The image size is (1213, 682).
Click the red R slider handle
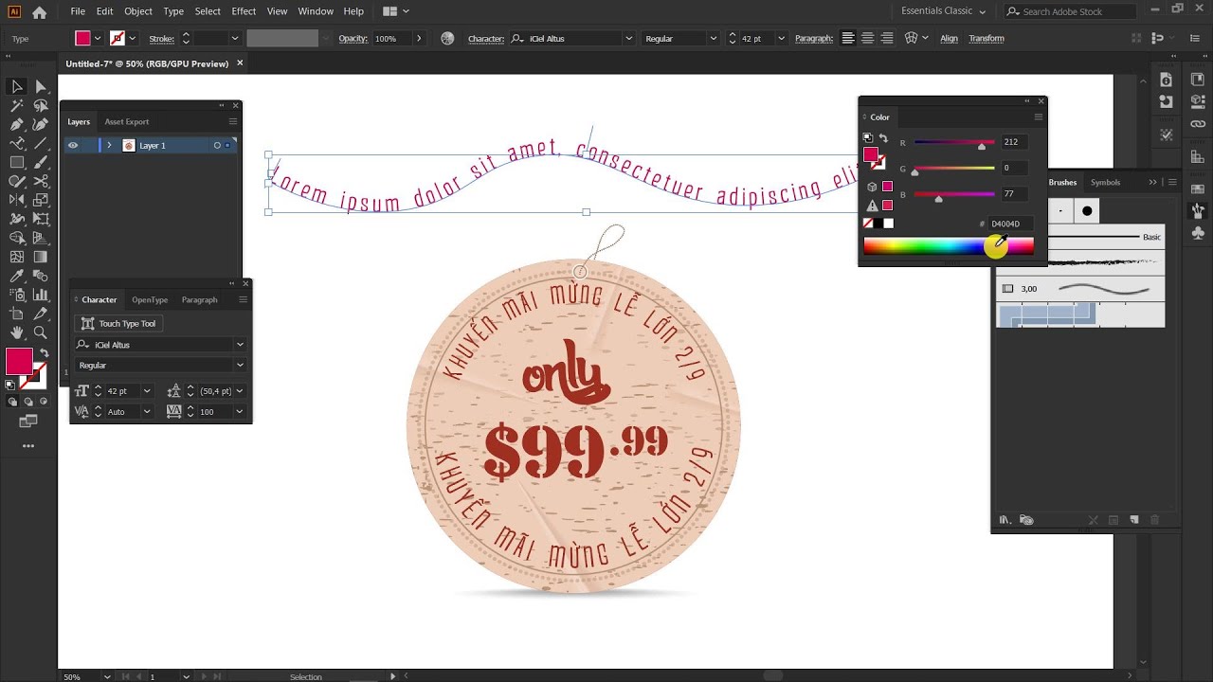coord(982,146)
